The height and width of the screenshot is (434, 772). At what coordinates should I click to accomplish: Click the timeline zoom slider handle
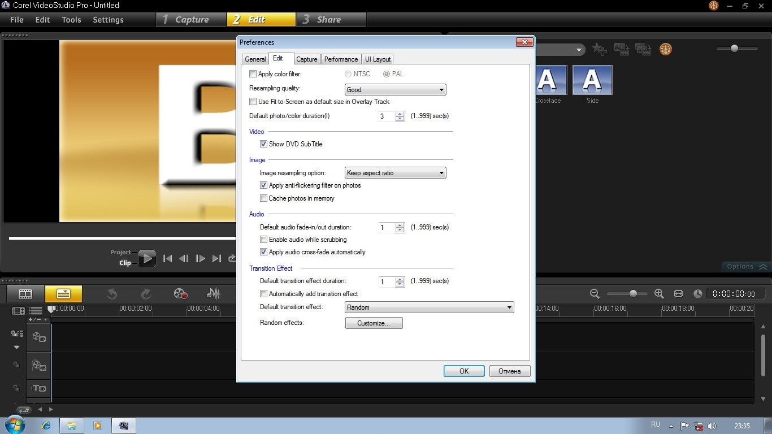click(633, 294)
